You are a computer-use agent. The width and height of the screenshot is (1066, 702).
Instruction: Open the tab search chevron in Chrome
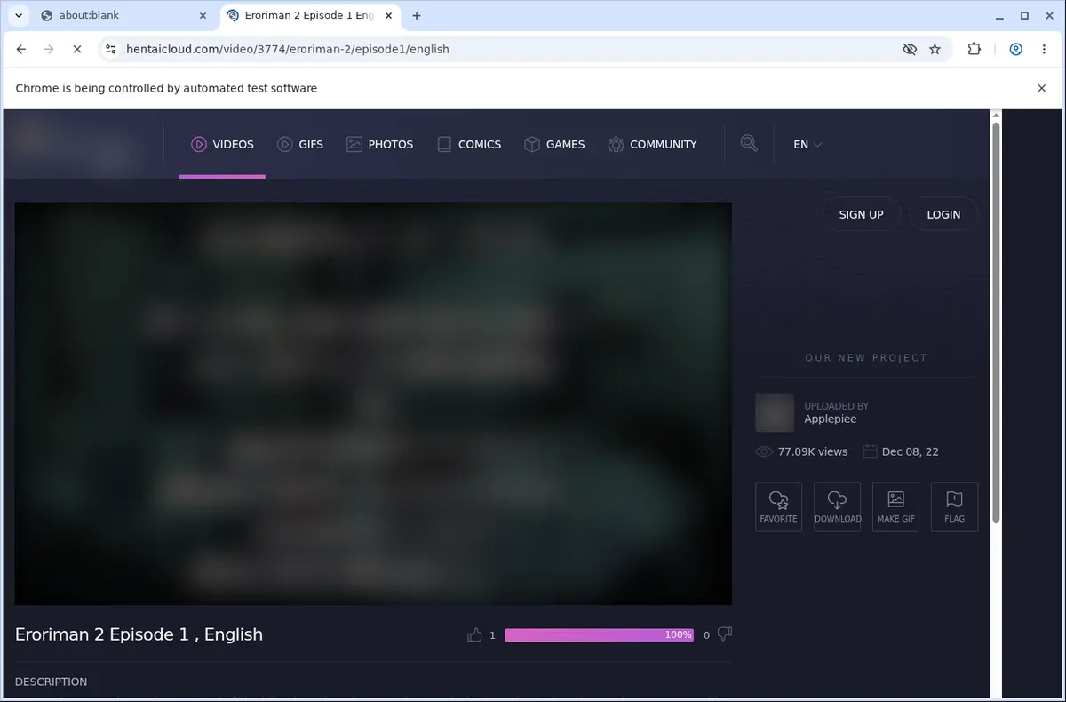(18, 15)
